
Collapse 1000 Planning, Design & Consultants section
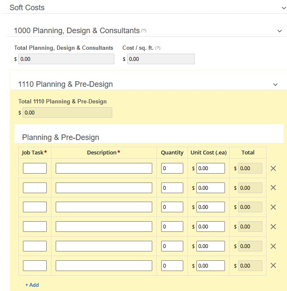pos(279,31)
